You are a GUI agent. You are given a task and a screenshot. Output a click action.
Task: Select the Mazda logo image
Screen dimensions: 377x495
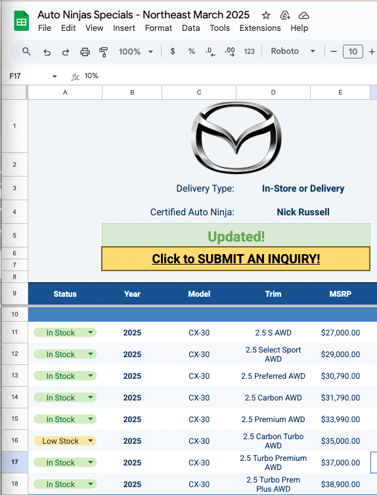(236, 137)
